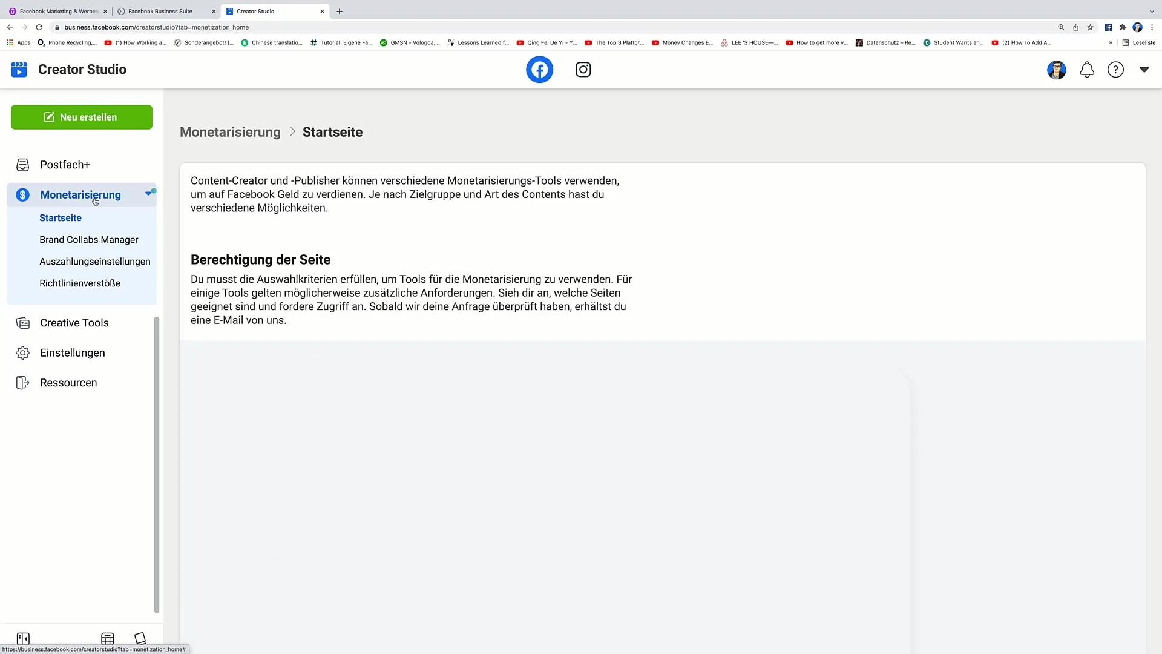Expand hidden bookmarks chevron
The image size is (1162, 654).
click(1111, 42)
